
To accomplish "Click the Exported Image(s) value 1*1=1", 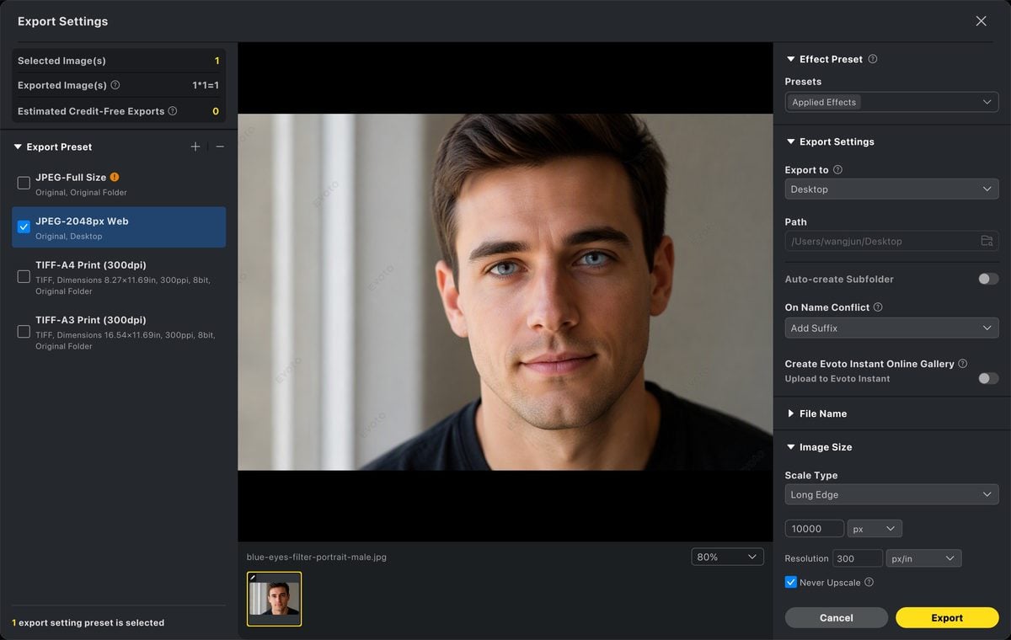I will 206,85.
